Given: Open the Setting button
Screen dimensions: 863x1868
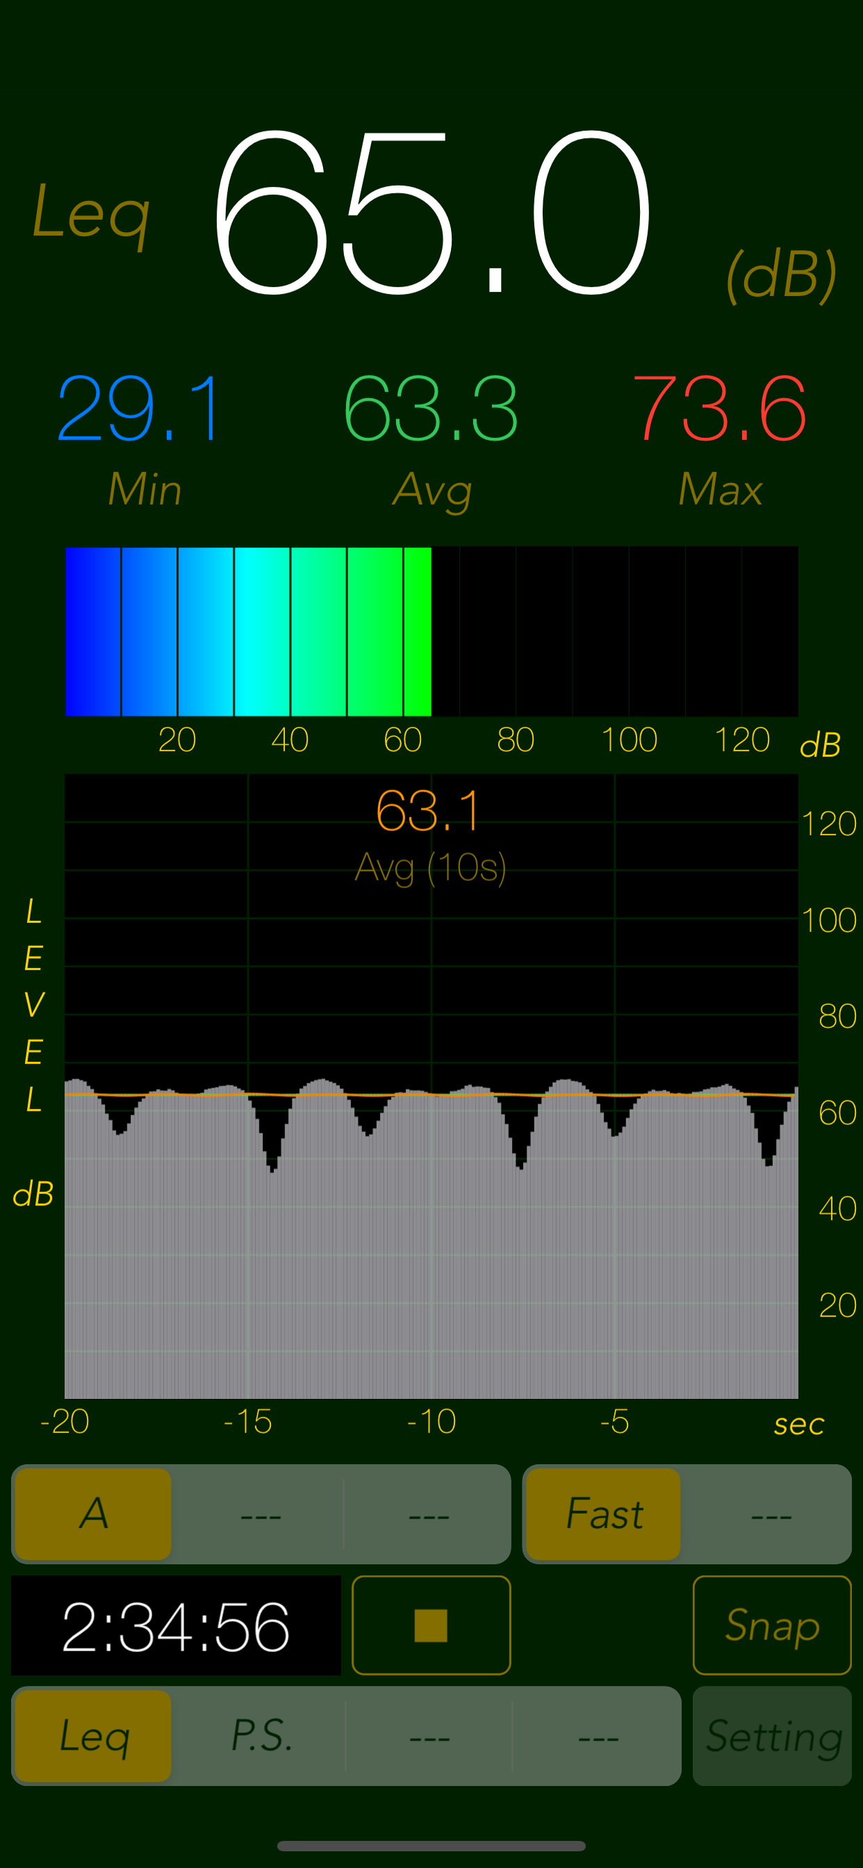Looking at the screenshot, I should [x=771, y=1736].
